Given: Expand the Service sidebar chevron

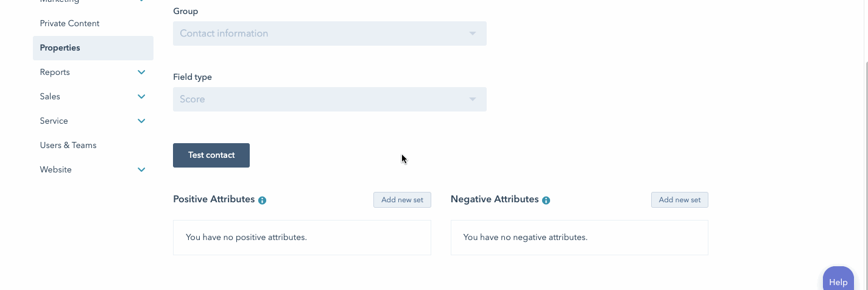Looking at the screenshot, I should tap(141, 121).
